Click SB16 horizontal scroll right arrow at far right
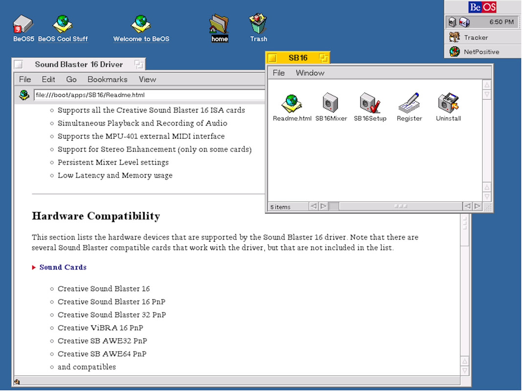 [x=477, y=206]
